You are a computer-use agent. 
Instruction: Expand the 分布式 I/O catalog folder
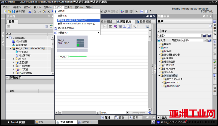pos(159,65)
